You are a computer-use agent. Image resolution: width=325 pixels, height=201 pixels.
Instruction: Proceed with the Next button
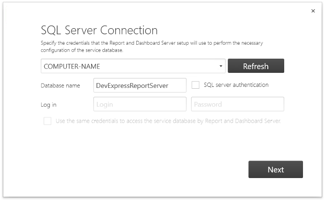pyautogui.click(x=276, y=169)
